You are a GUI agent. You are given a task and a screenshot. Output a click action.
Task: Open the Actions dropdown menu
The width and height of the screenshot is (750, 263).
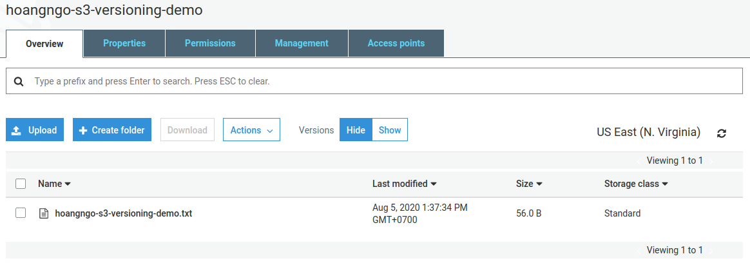[x=251, y=130]
